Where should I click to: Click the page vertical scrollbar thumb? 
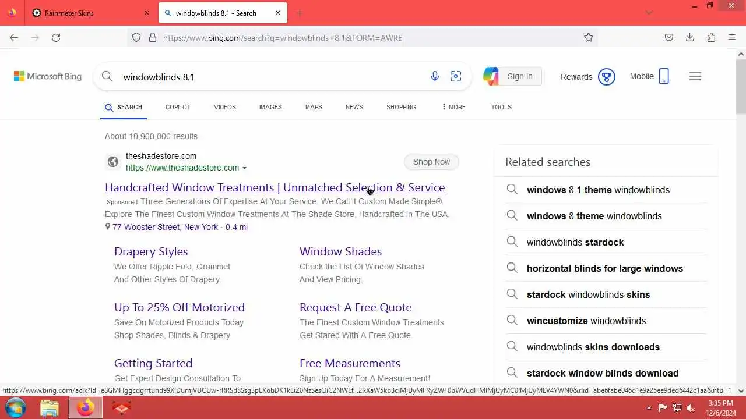tap(741, 87)
